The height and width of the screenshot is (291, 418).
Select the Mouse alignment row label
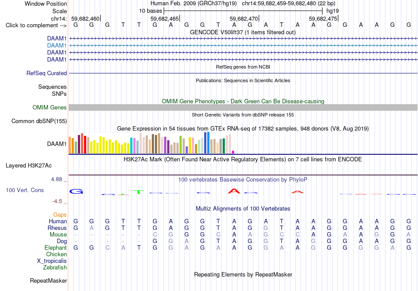point(58,235)
